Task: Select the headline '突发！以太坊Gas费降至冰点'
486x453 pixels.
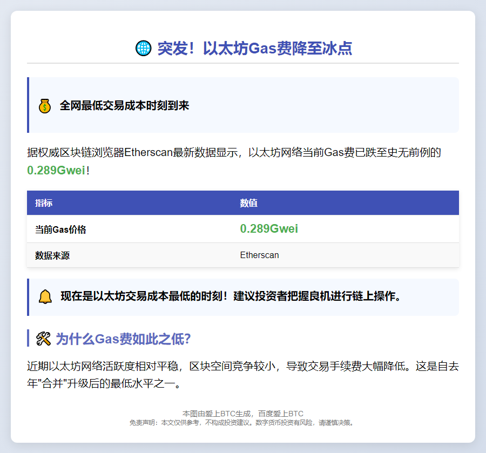Action: point(254,49)
